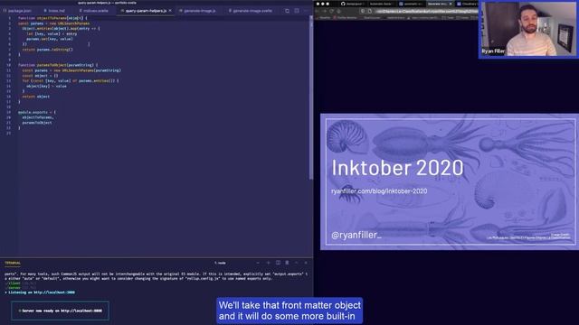
Task: Click the Ryan Filler webcam thumbnail
Action: tap(528, 29)
